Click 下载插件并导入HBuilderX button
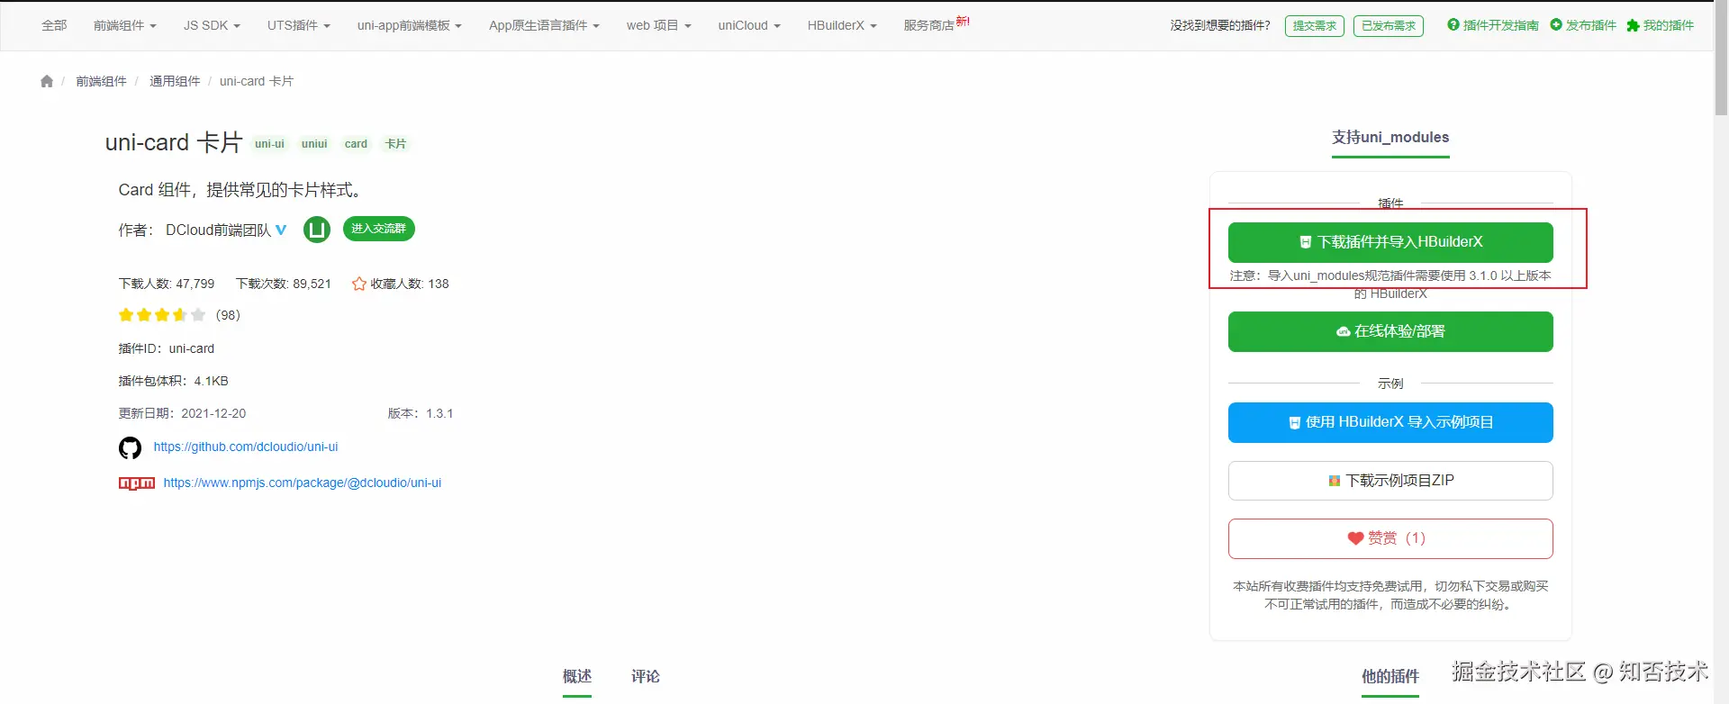The height and width of the screenshot is (704, 1729). click(x=1390, y=242)
